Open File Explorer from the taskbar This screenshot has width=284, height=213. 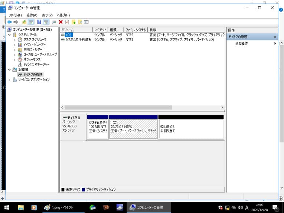[21, 207]
